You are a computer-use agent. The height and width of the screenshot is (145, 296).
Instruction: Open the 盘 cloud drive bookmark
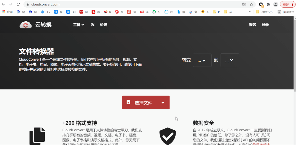click(x=193, y=12)
